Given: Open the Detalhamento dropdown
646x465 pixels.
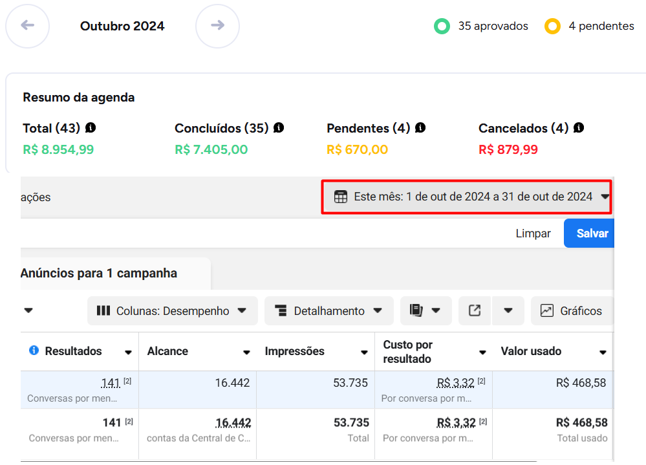Looking at the screenshot, I should click(328, 311).
